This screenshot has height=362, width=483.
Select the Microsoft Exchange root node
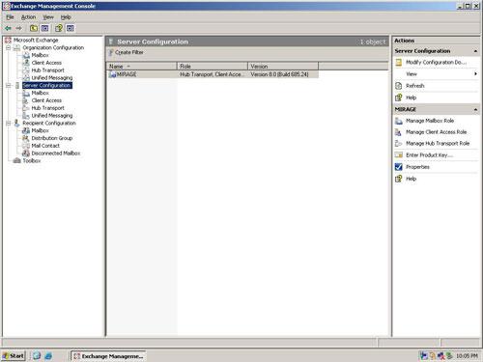click(36, 40)
